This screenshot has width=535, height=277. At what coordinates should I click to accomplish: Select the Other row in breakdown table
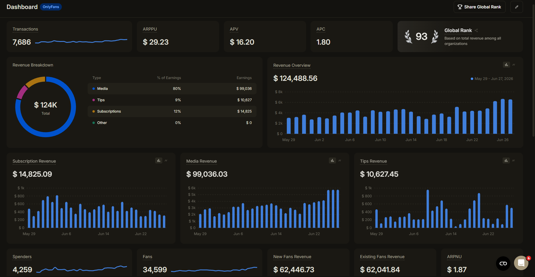click(172, 123)
